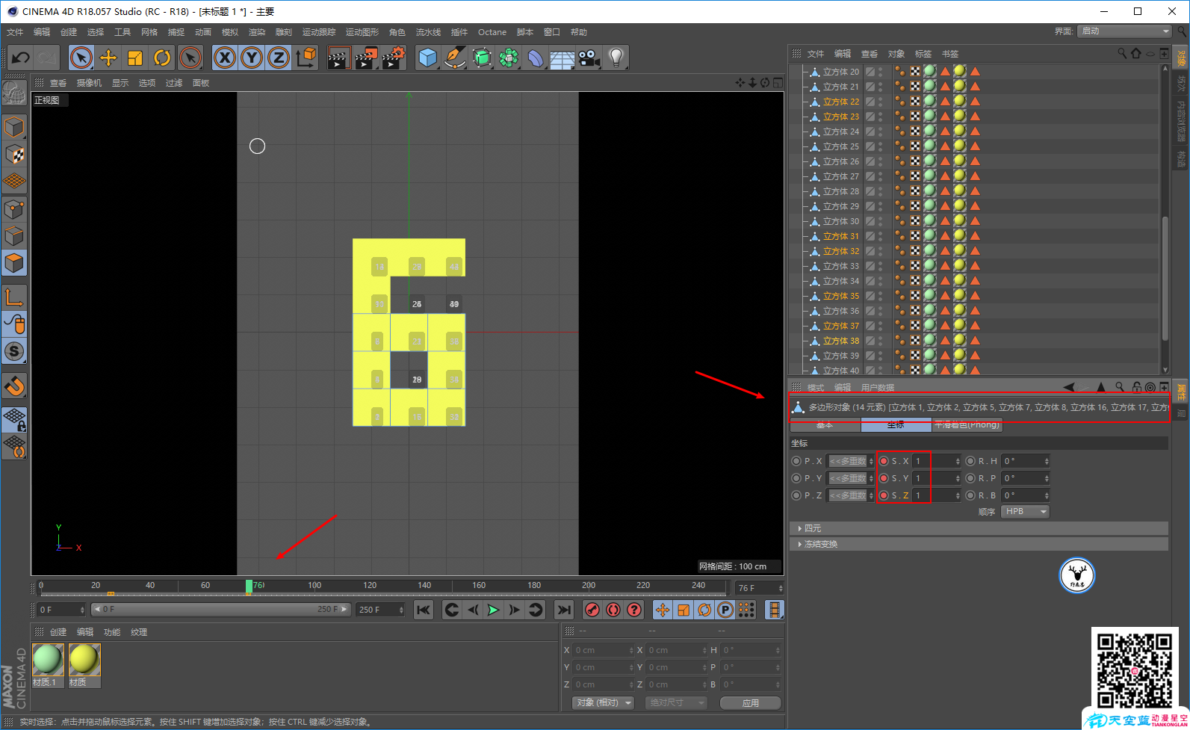The image size is (1190, 730).
Task: Switch to Polygons mode in left toolbar
Action: click(14, 263)
